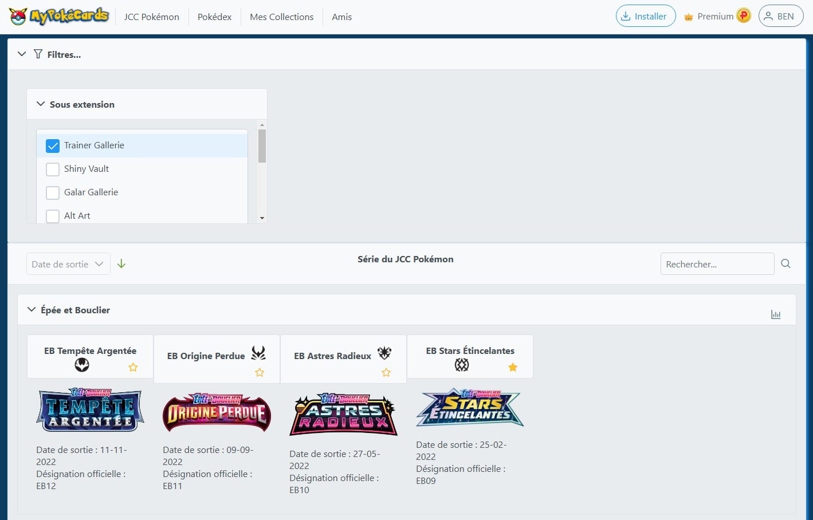
Task: Click the Installer button
Action: [645, 15]
